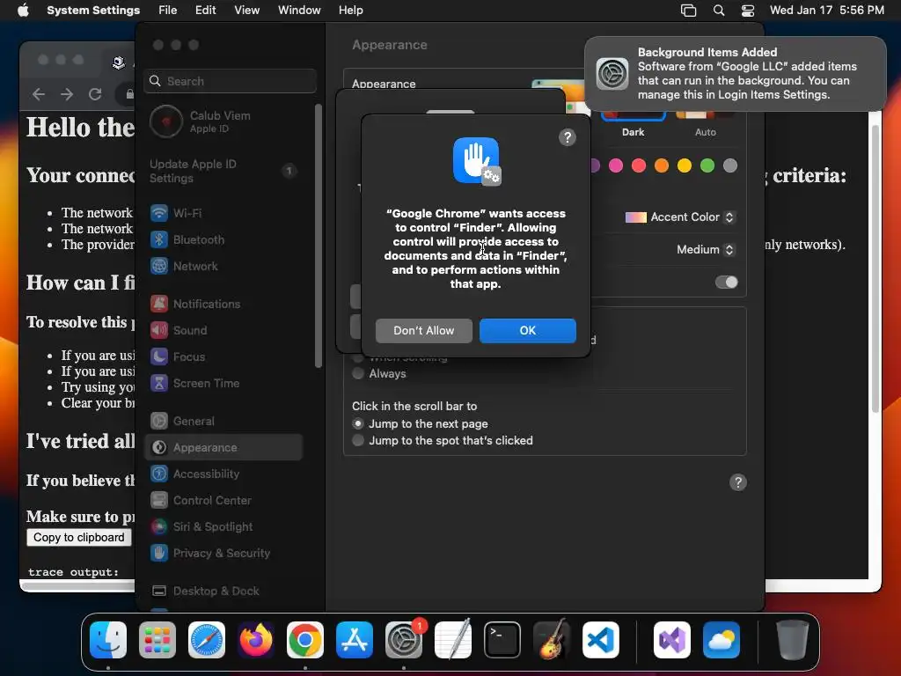Viewport: 901px width, 676px height.
Task: Choose the red accent color swatch
Action: tap(639, 166)
